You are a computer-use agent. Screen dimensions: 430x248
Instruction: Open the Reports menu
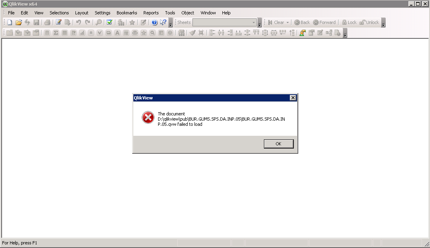151,13
